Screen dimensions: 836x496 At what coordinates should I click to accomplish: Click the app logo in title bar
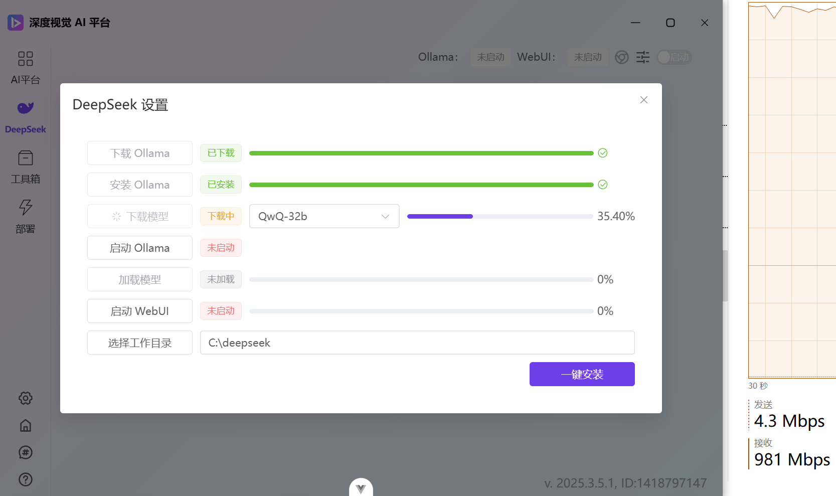pos(16,23)
